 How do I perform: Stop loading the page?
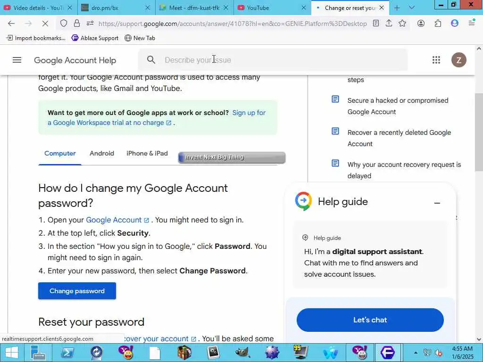coord(45,24)
